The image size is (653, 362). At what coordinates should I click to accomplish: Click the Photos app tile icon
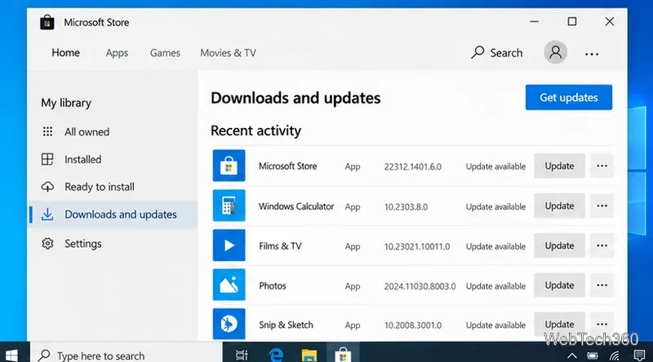(229, 285)
